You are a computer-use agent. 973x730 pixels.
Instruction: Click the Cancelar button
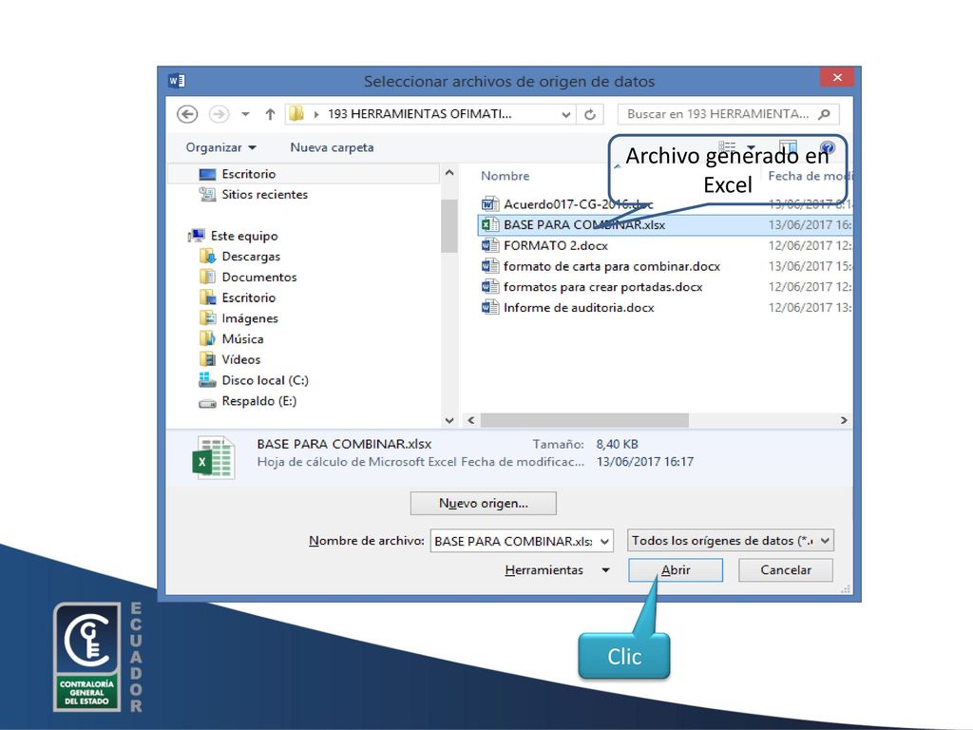[x=786, y=570]
